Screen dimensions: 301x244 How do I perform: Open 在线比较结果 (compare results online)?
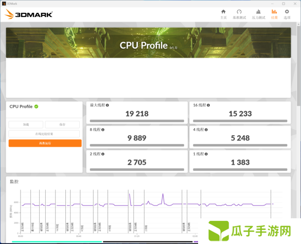[x=44, y=134]
